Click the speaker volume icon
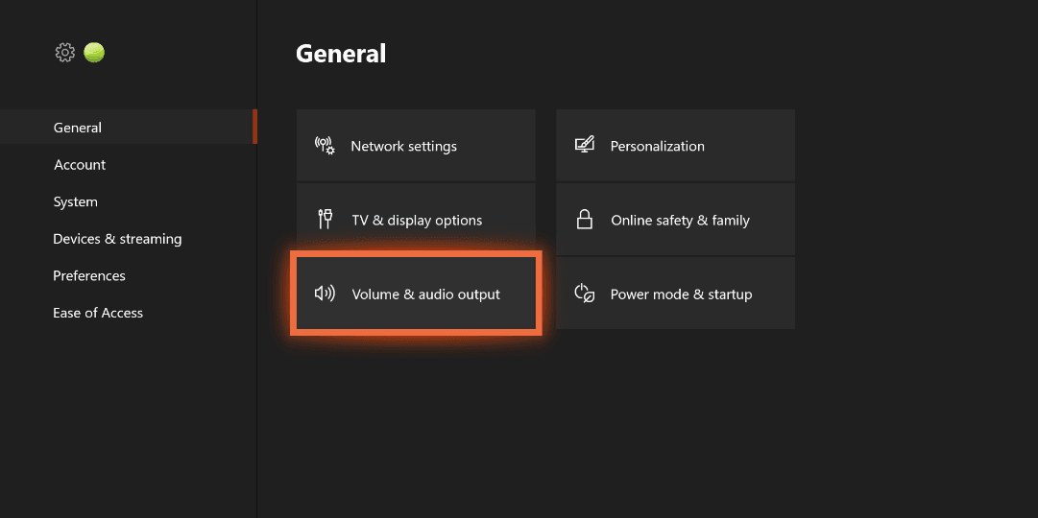Screen dimensions: 1038x518 [x=325, y=294]
